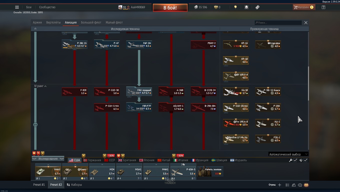Add a squad member with plus icon
The width and height of the screenshot is (340, 192).
279,185
